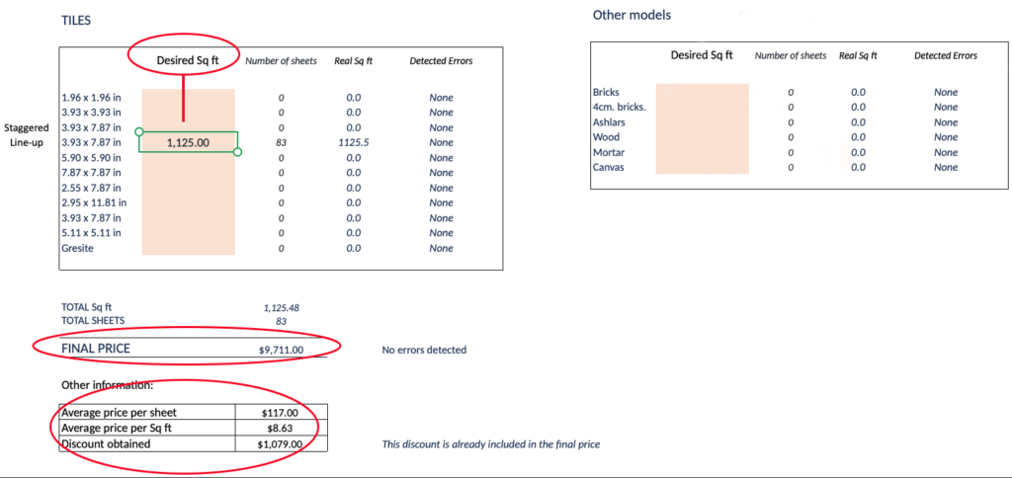
Task: Click the Average price per Sq ft value $8.63
Action: pos(281,428)
